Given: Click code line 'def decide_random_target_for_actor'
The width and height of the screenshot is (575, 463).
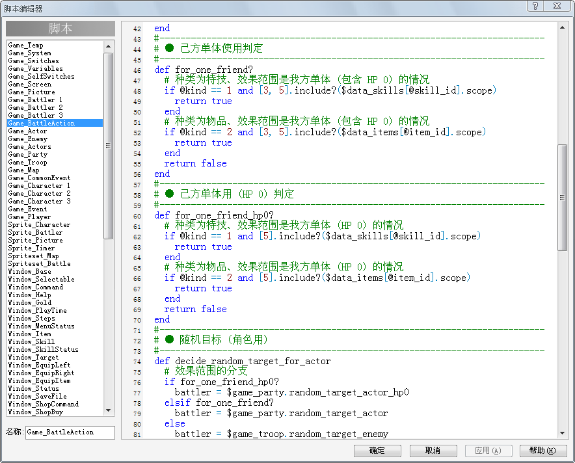Looking at the screenshot, I should (x=243, y=361).
